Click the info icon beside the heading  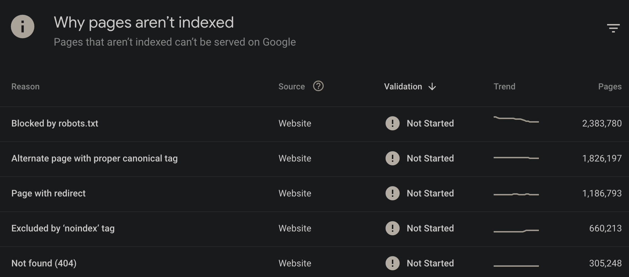point(23,26)
